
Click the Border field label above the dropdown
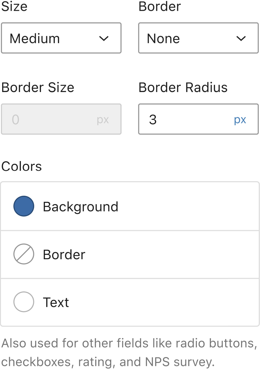click(x=160, y=6)
